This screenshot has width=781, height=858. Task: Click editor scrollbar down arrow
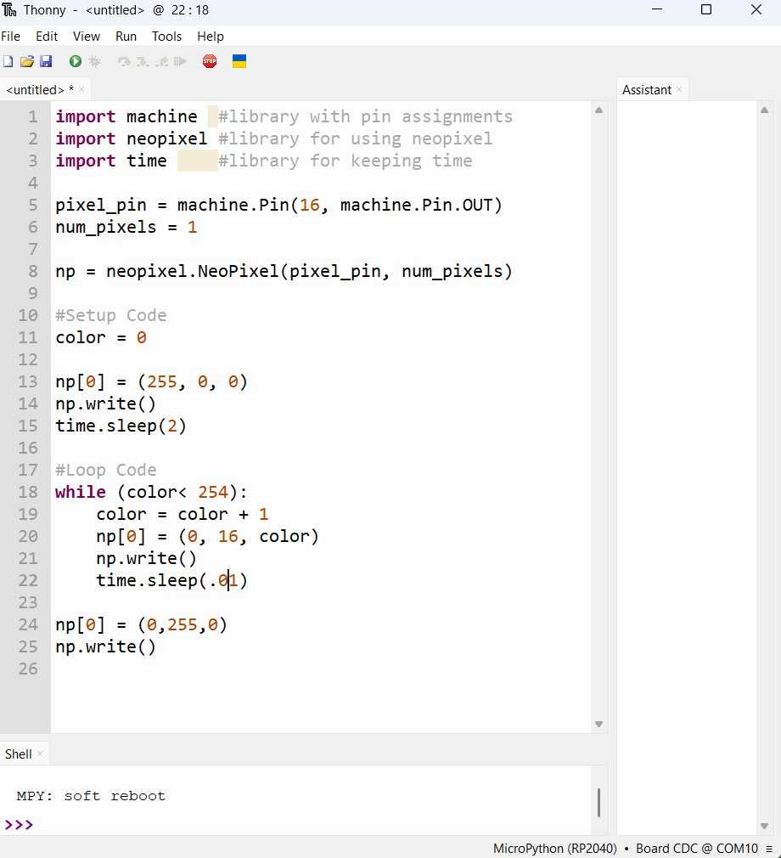(598, 724)
